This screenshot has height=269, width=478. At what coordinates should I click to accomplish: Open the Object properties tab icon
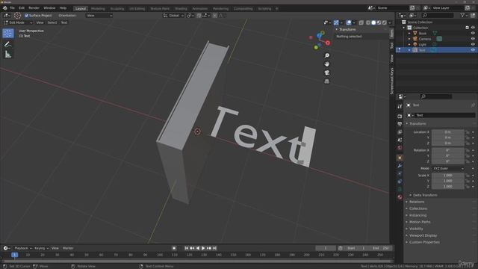coord(400,158)
